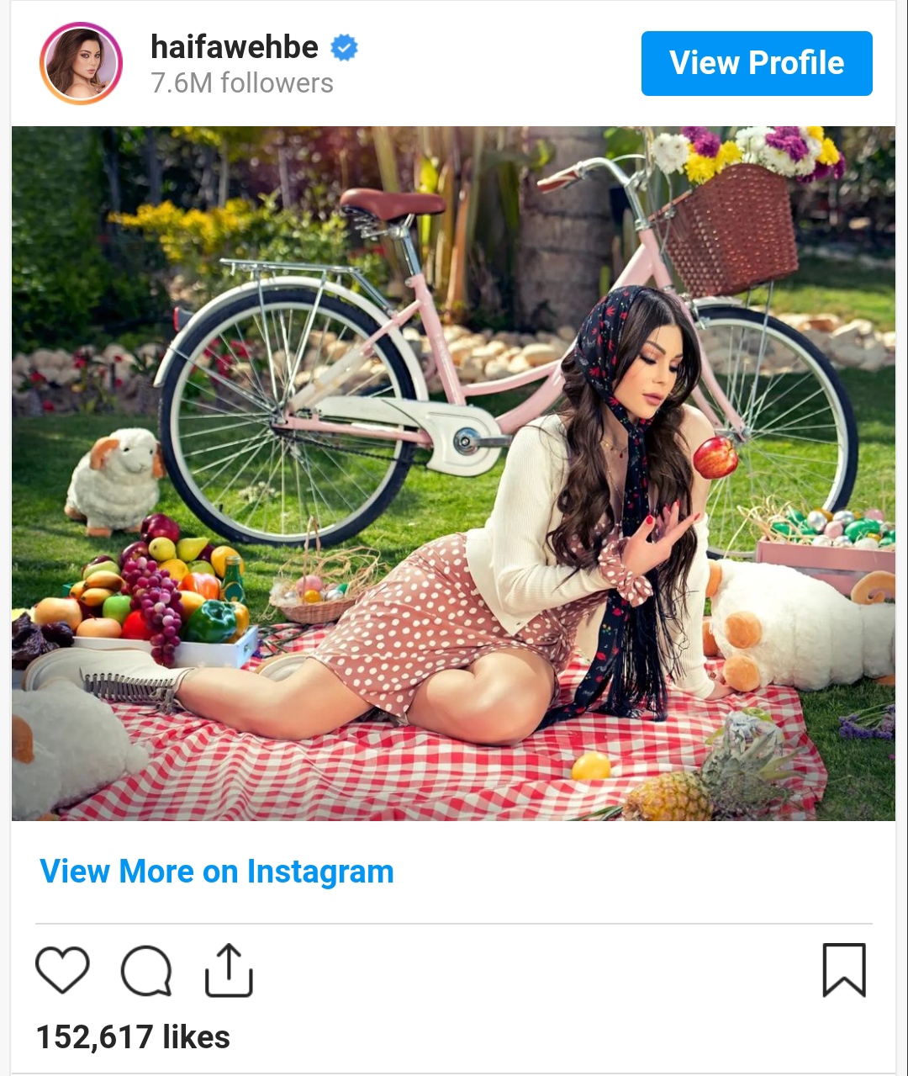Open the haifawehbe profile avatar
This screenshot has width=908, height=1076.
81,64
